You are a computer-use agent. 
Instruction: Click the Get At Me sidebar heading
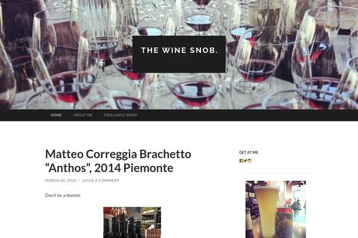pyautogui.click(x=249, y=152)
